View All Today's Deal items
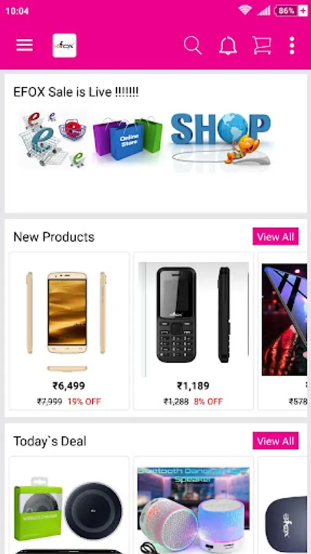 [275, 441]
